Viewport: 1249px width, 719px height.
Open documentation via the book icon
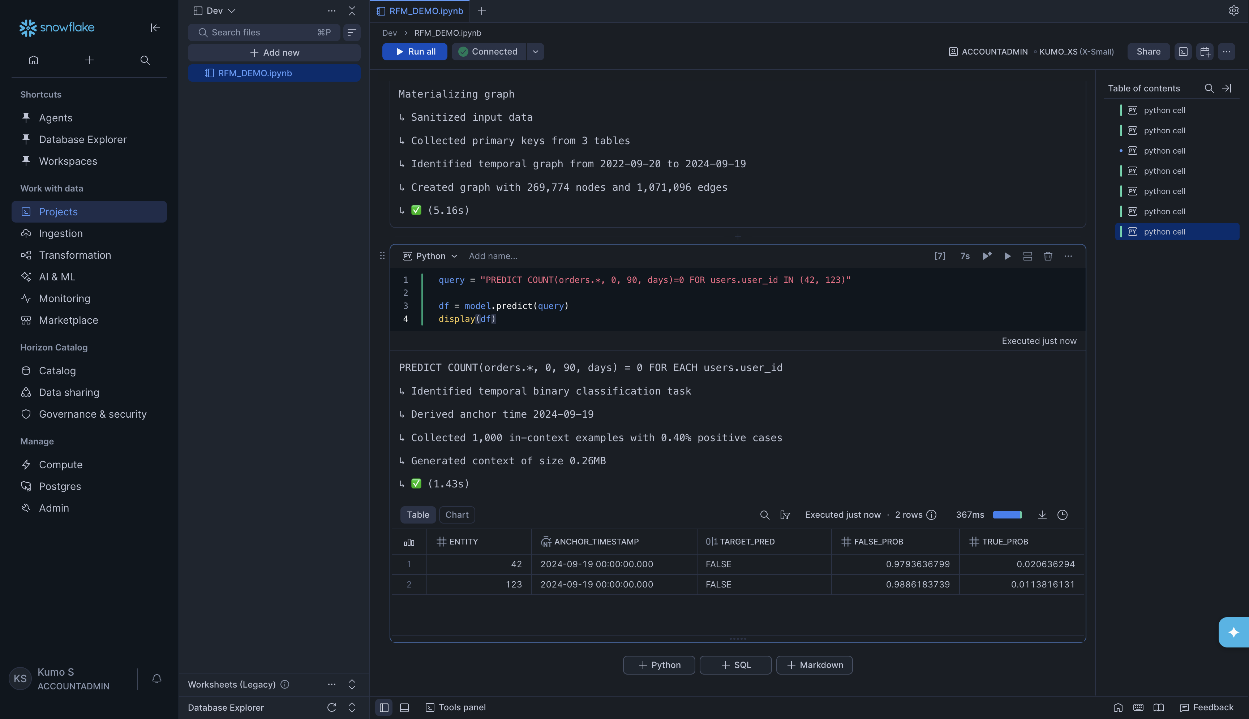pos(1158,707)
